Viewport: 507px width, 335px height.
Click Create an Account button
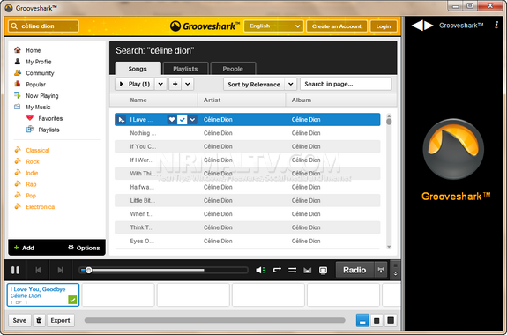tap(337, 26)
